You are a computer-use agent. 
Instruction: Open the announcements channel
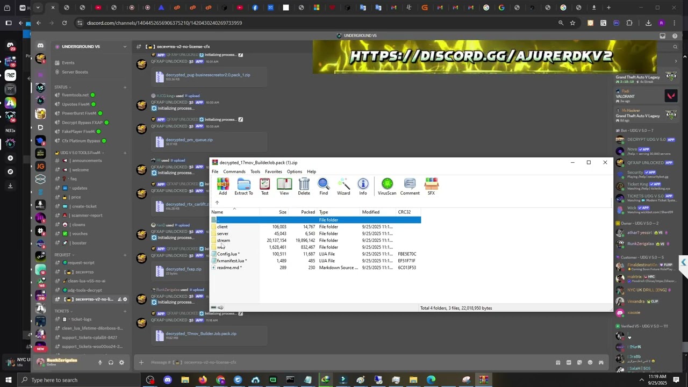pyautogui.click(x=87, y=161)
